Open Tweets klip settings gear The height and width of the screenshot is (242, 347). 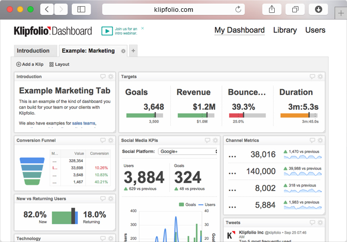[x=320, y=222]
